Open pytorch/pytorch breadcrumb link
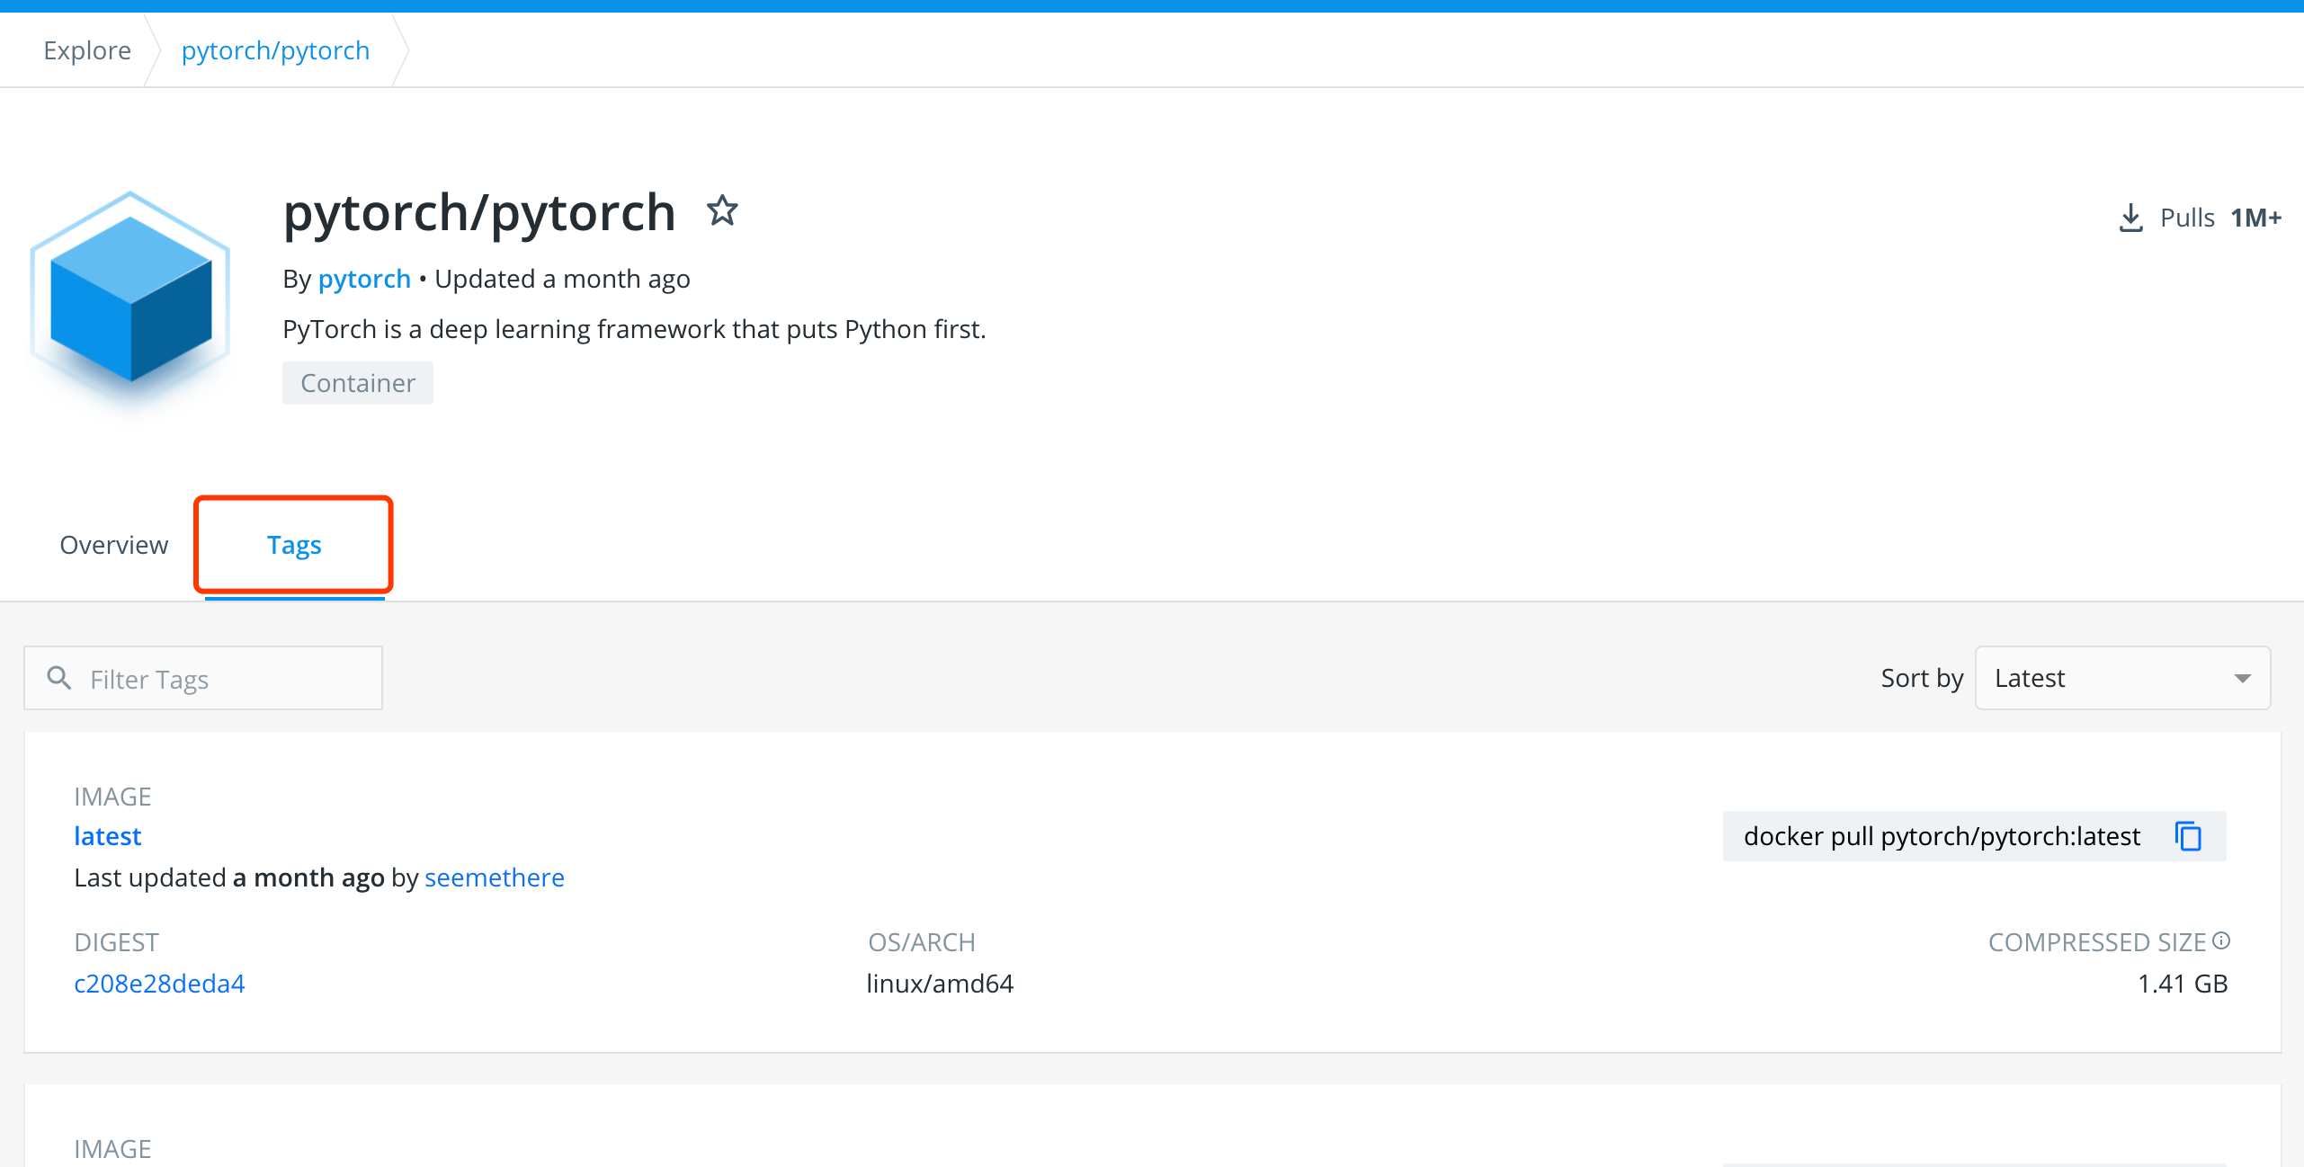This screenshot has height=1167, width=2304. point(275,50)
